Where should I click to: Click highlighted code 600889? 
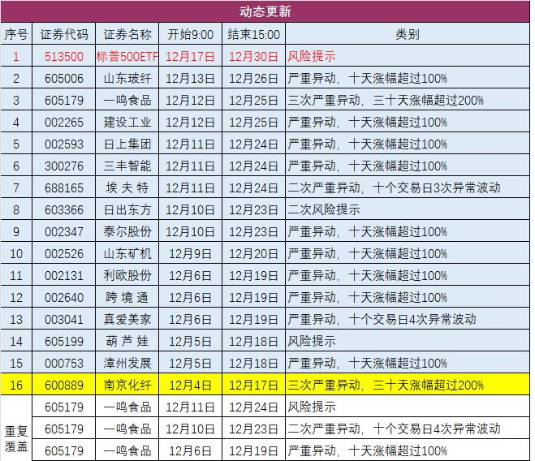64,385
